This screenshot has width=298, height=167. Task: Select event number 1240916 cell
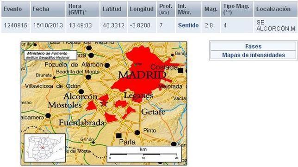16,25
